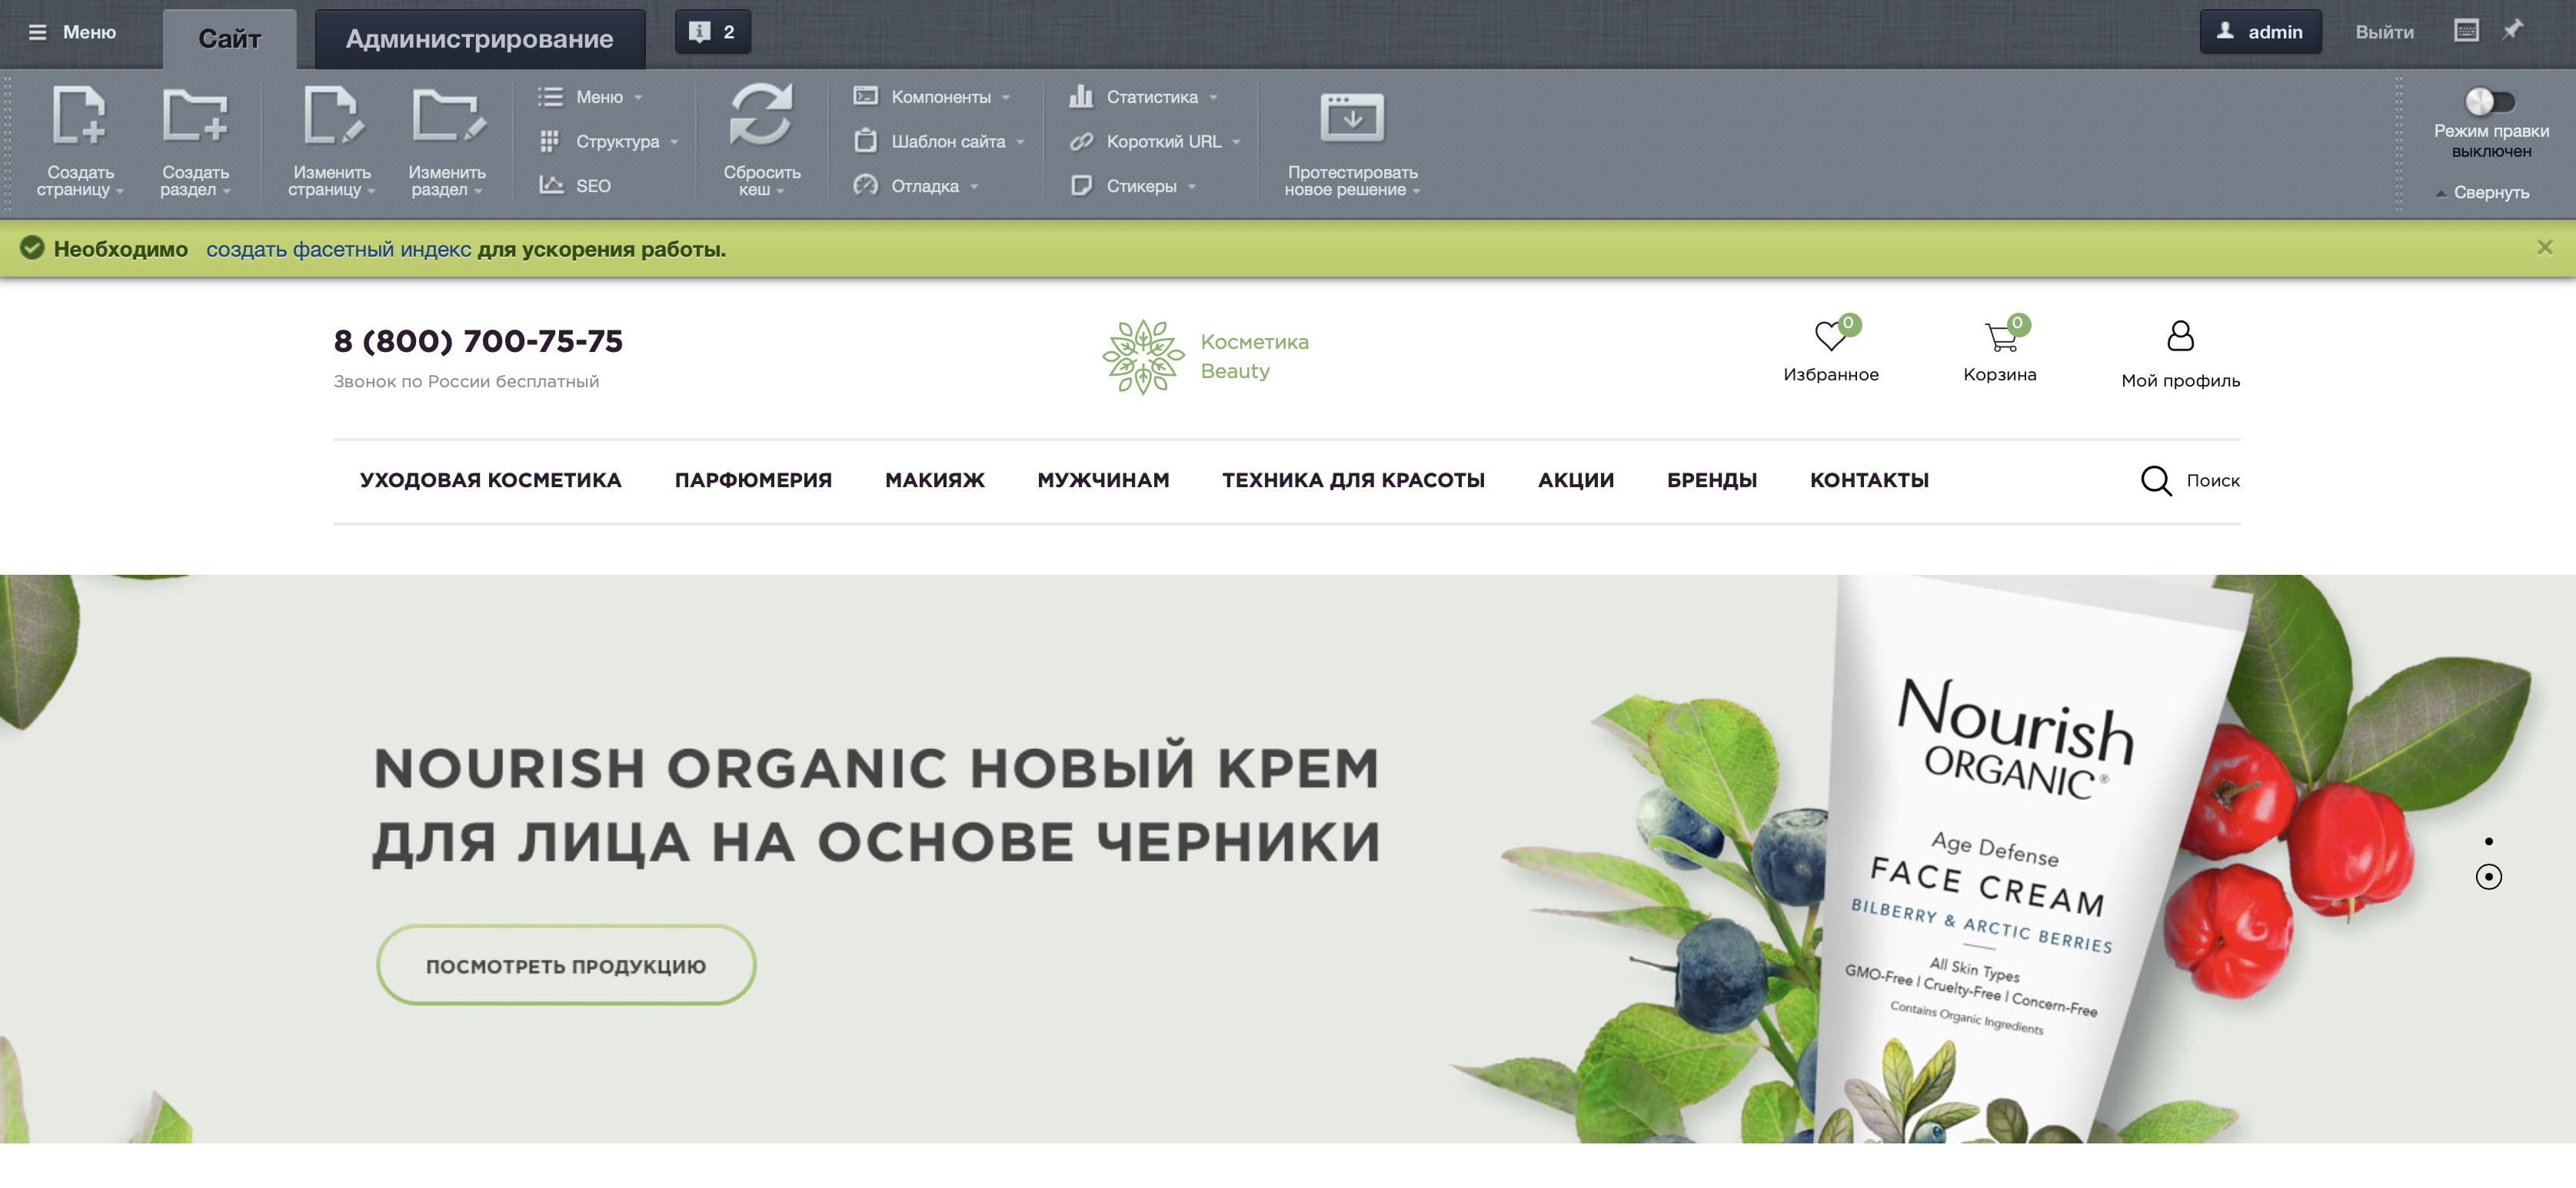Open КОНТАКТЫ page
The width and height of the screenshot is (2576, 1188).
click(1869, 480)
